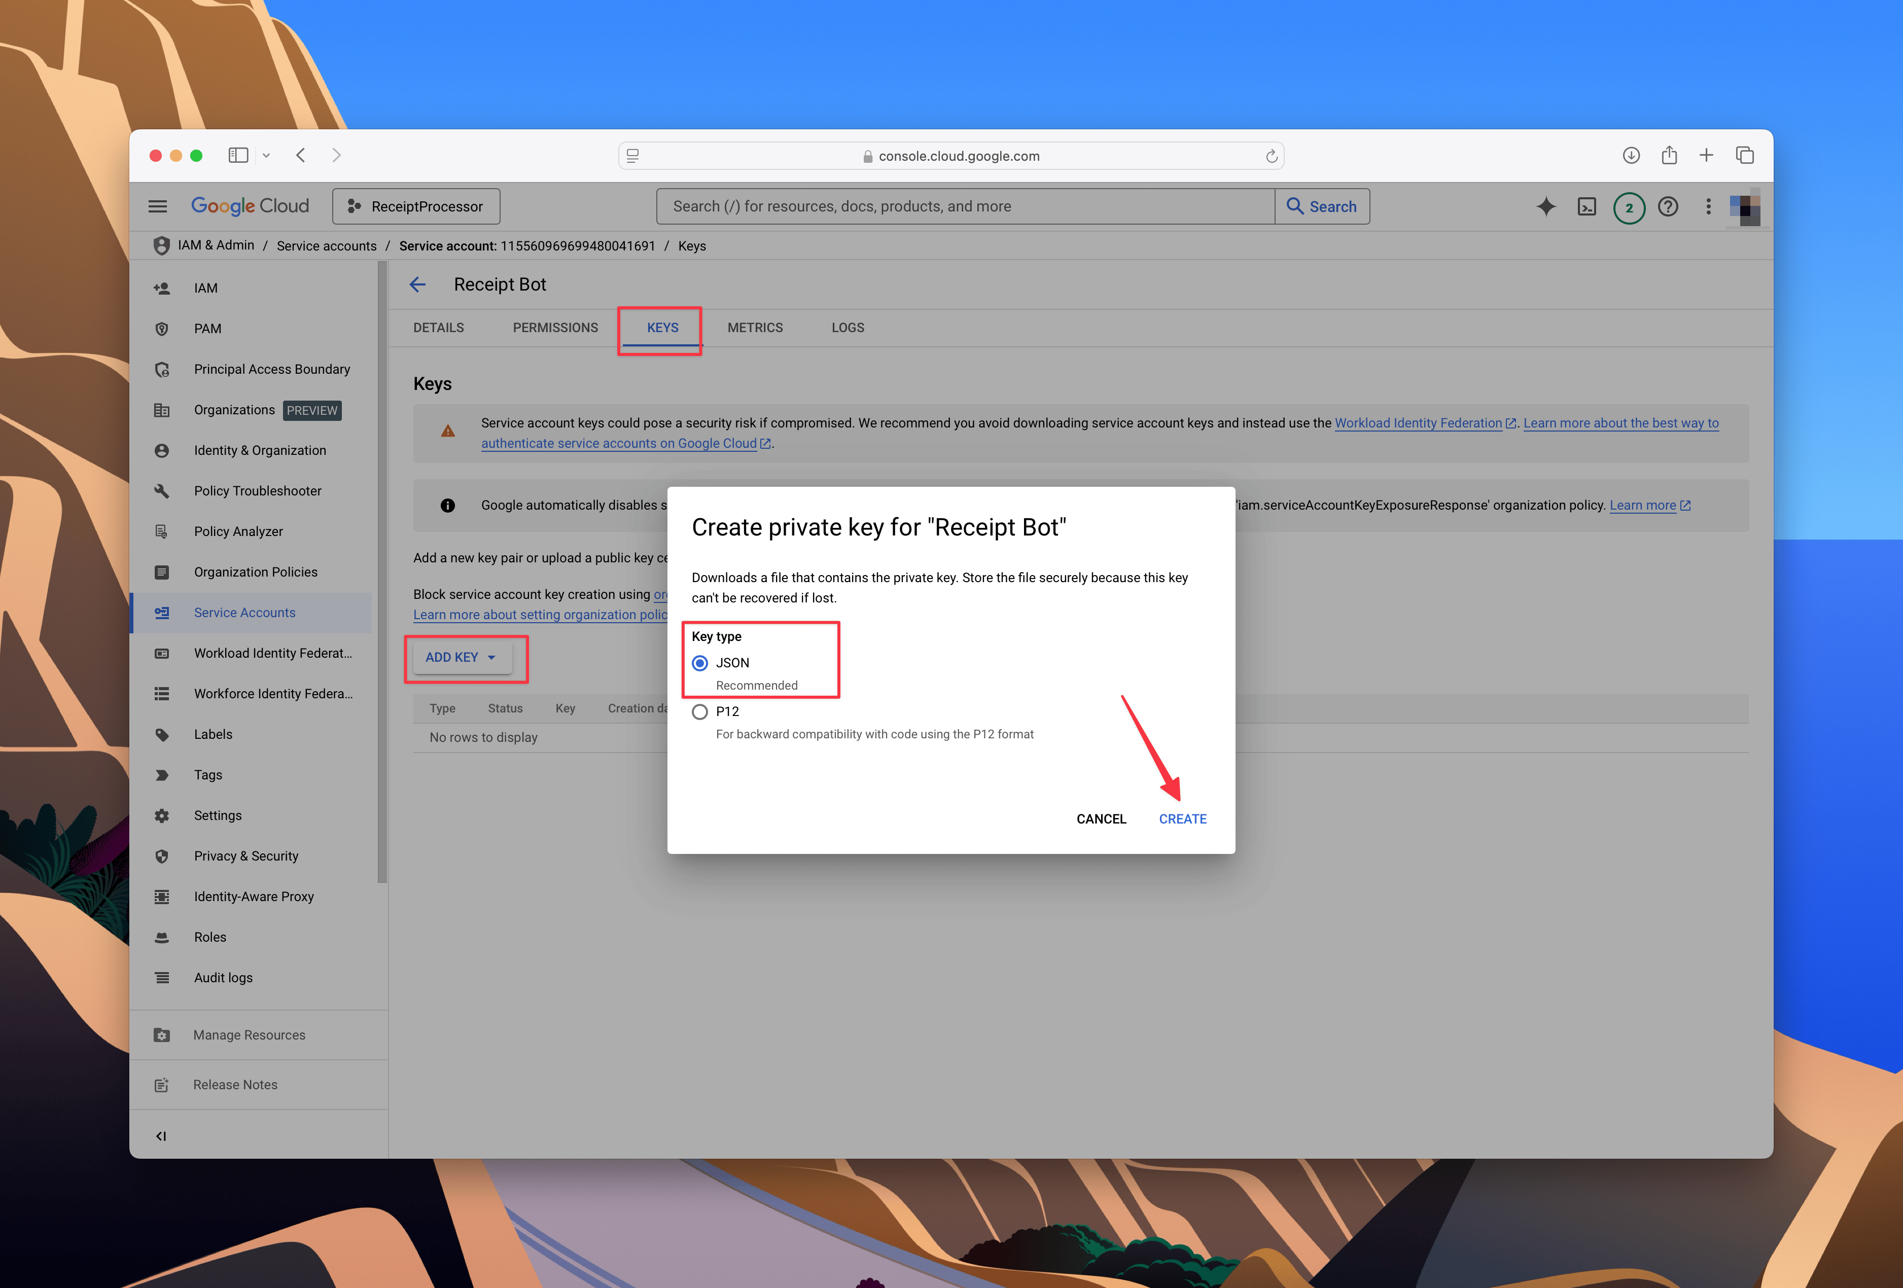Open the three-dot settings menu in header
This screenshot has height=1288, width=1903.
pyautogui.click(x=1708, y=206)
